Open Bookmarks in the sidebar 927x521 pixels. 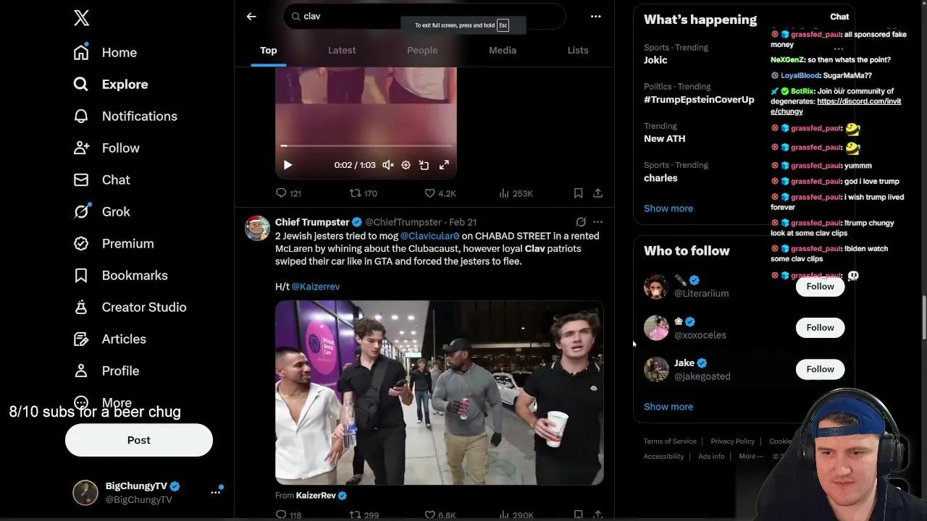pos(120,275)
